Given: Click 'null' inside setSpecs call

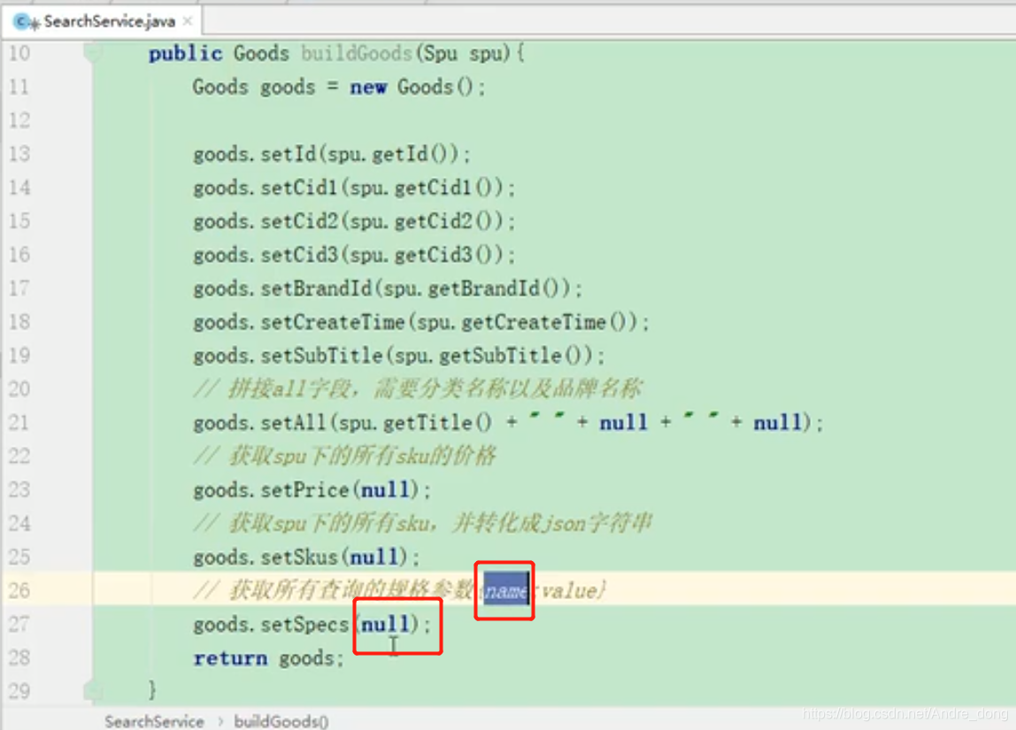Looking at the screenshot, I should 385,625.
